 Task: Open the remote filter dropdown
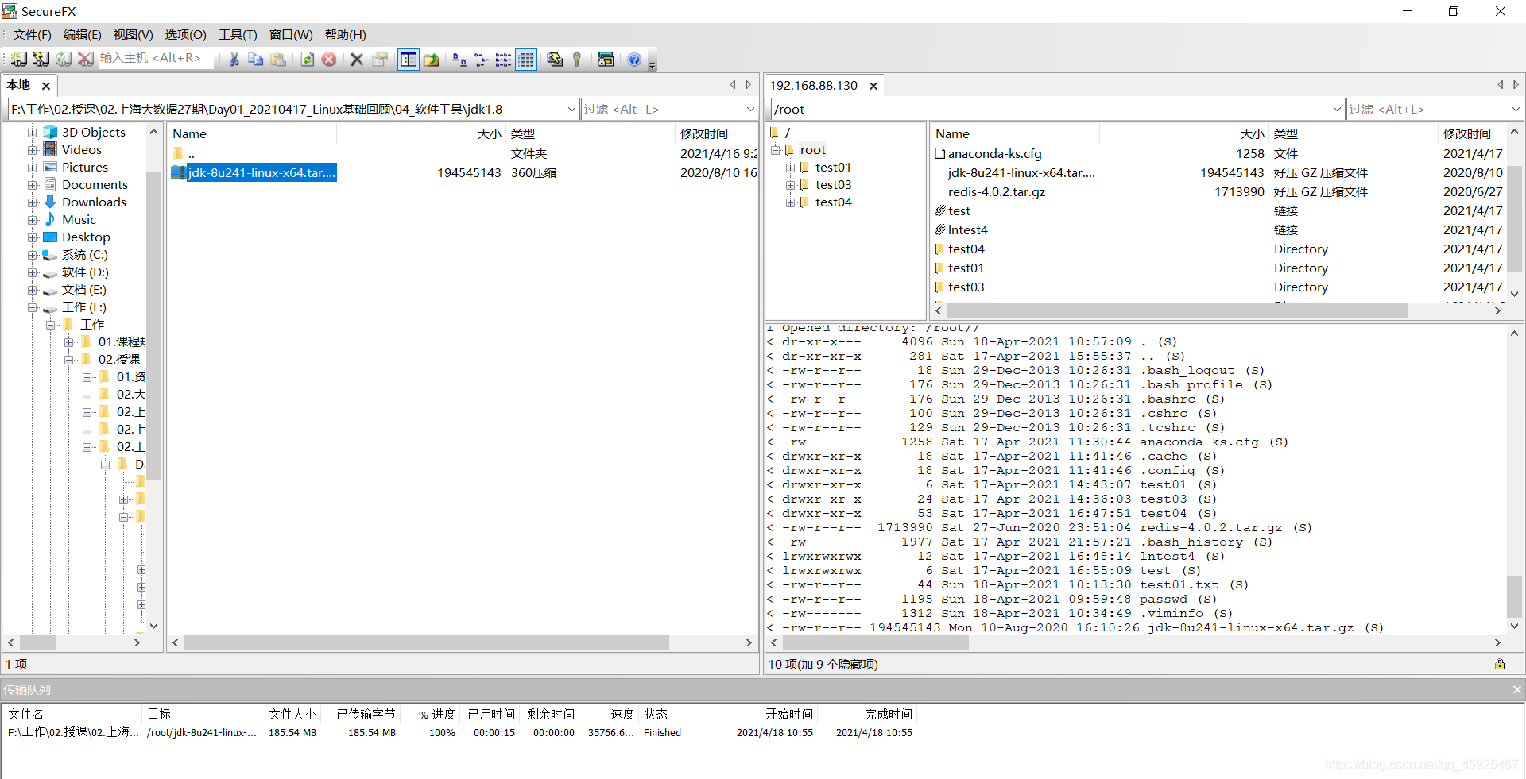1515,110
